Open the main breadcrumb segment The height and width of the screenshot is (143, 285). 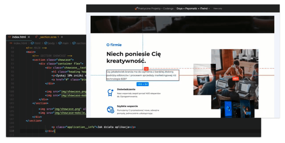65,43
